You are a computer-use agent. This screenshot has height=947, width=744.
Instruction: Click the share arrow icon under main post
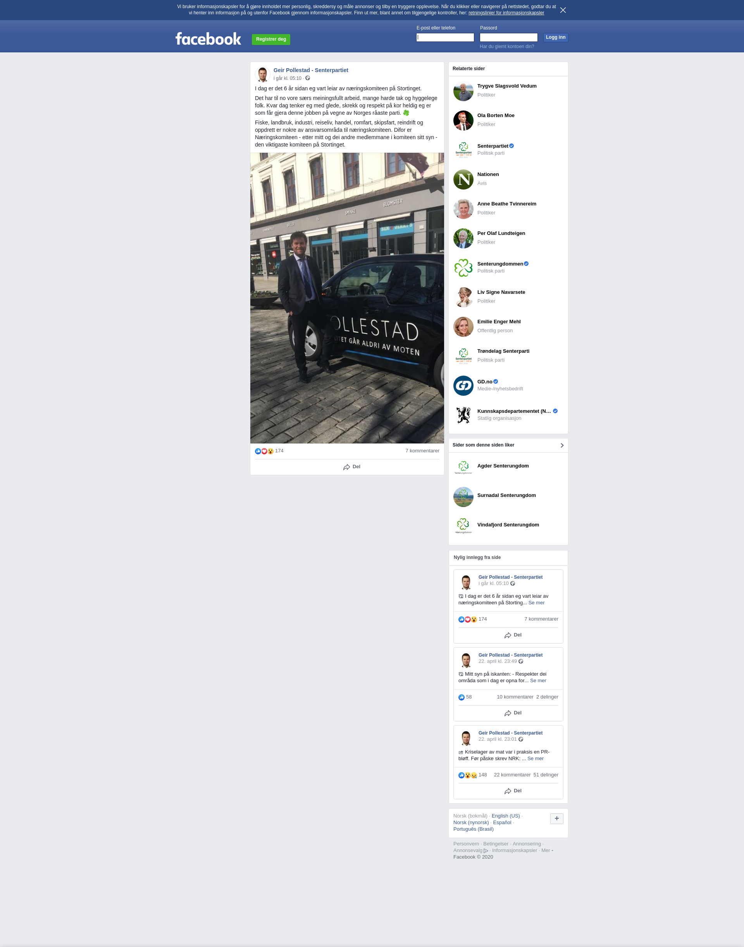[346, 467]
